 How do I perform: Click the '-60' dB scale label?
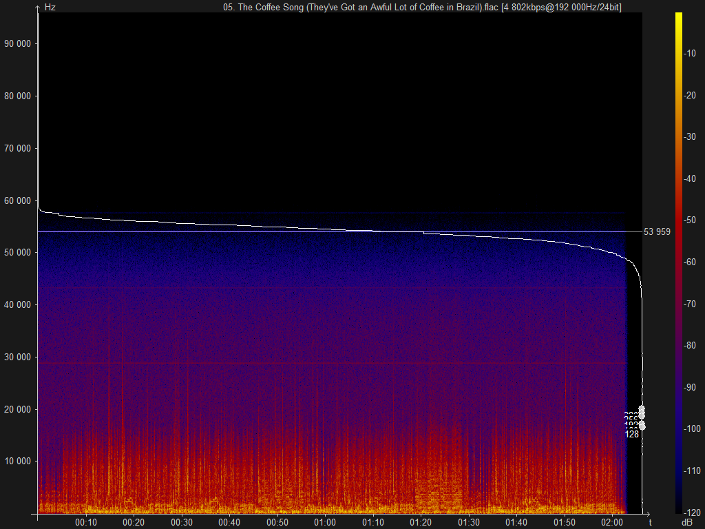[690, 262]
